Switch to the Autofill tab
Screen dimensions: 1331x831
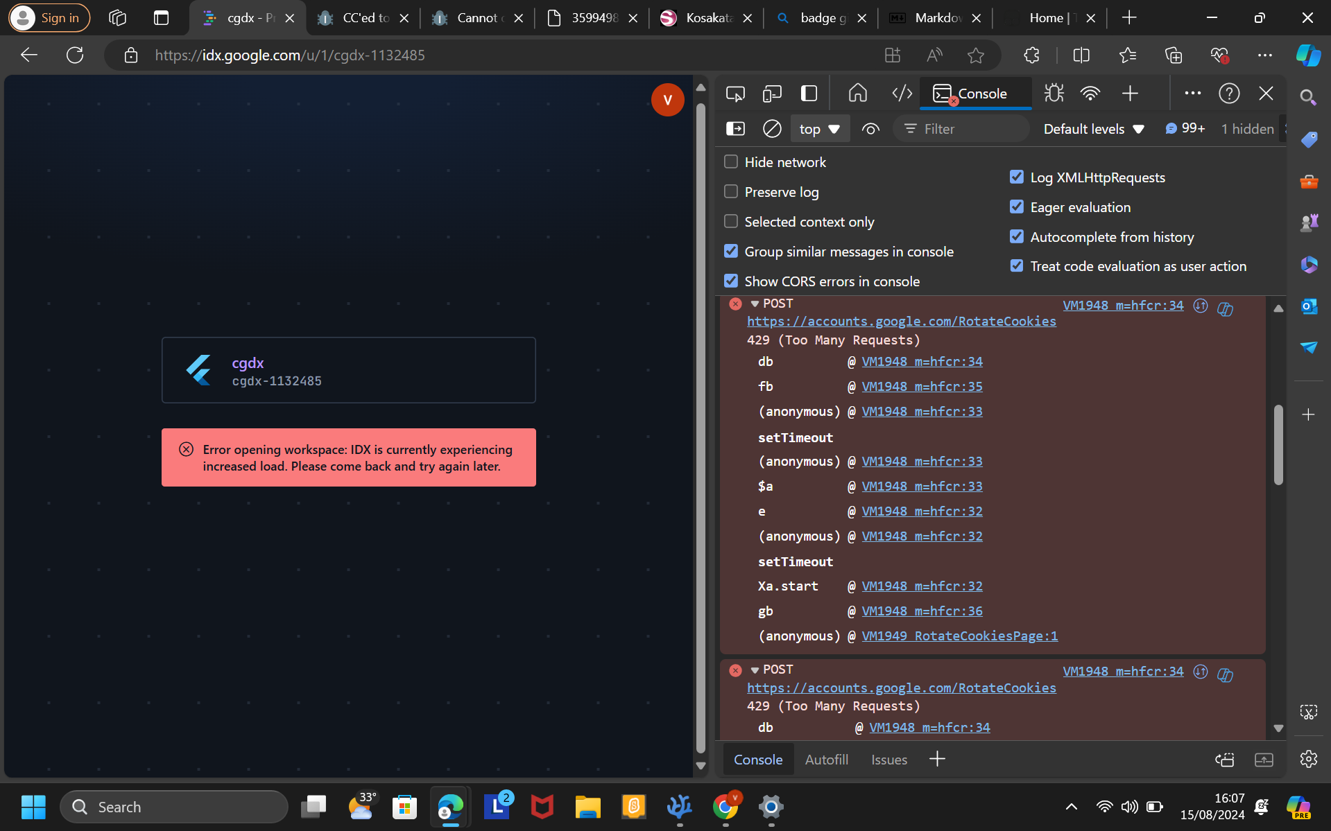pos(826,760)
